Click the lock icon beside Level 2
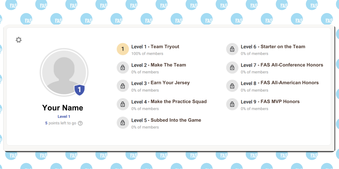Viewport: 339px width, 169px height. tap(123, 68)
